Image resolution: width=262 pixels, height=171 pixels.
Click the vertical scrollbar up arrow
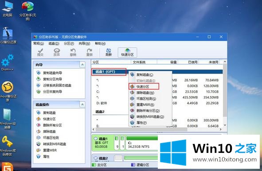pyautogui.click(x=225, y=62)
